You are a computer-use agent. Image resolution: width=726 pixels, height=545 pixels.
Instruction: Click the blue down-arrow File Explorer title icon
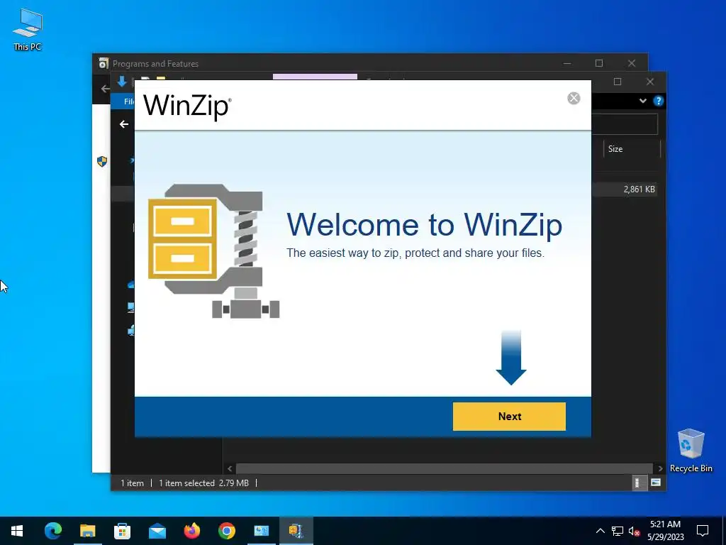point(122,82)
